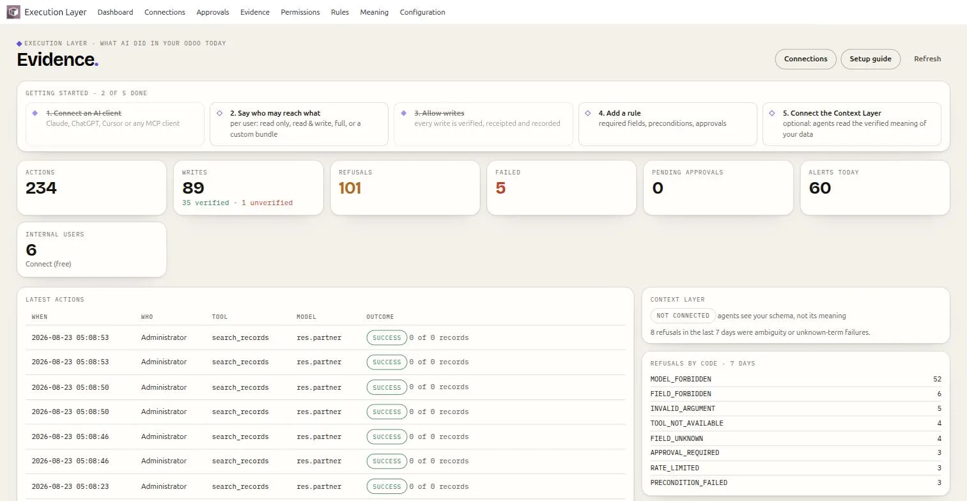967x501 pixels.
Task: Open step 1 Connect an AI client card
Action: [x=115, y=124]
